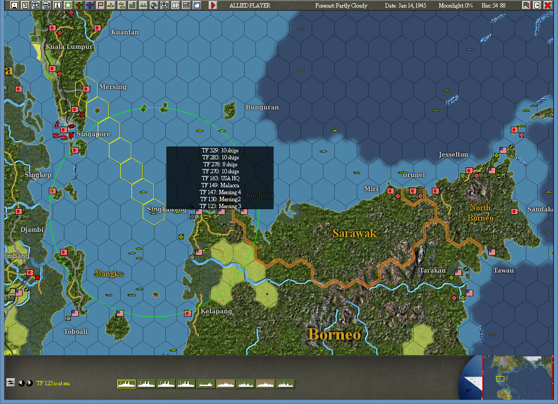
Task: Click the Japanese flag at Mersing
Action: tap(86, 89)
